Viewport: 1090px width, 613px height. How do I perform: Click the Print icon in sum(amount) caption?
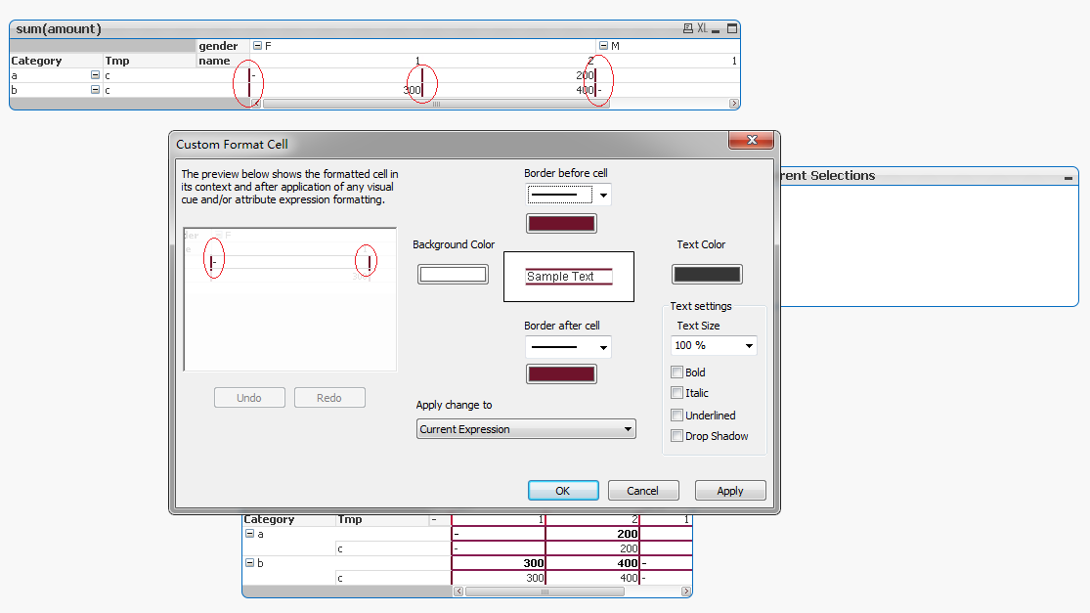[688, 28]
